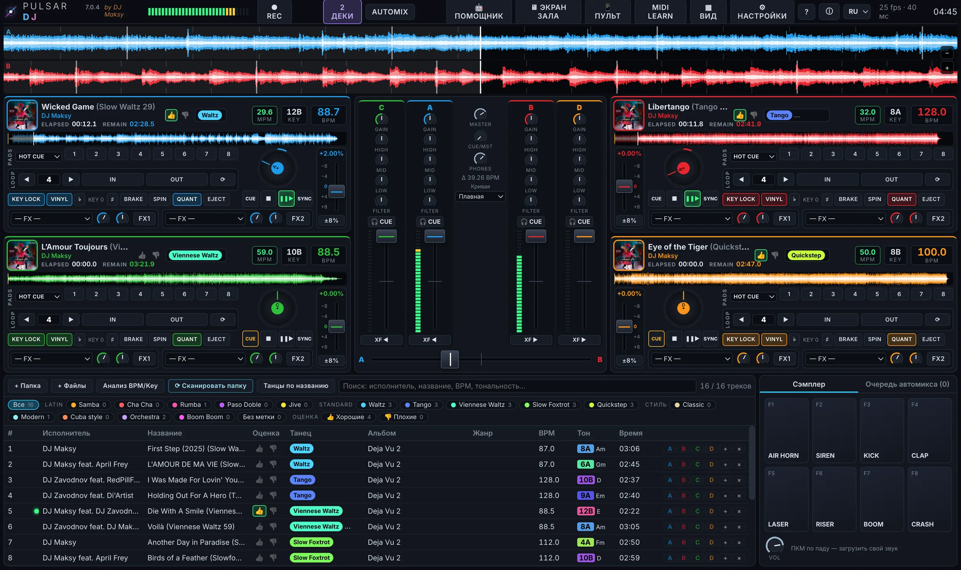961x570 pixels.
Task: Open HOT CUE pads dropdown on Wicked Game deck
Action: (38, 156)
